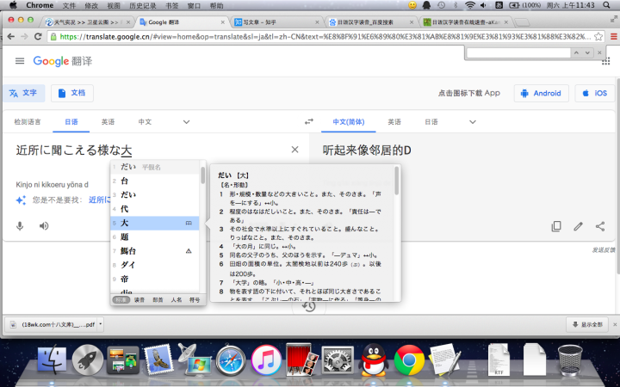The width and height of the screenshot is (620, 387).
Task: Choose IME candidate 台
Action: click(x=155, y=181)
